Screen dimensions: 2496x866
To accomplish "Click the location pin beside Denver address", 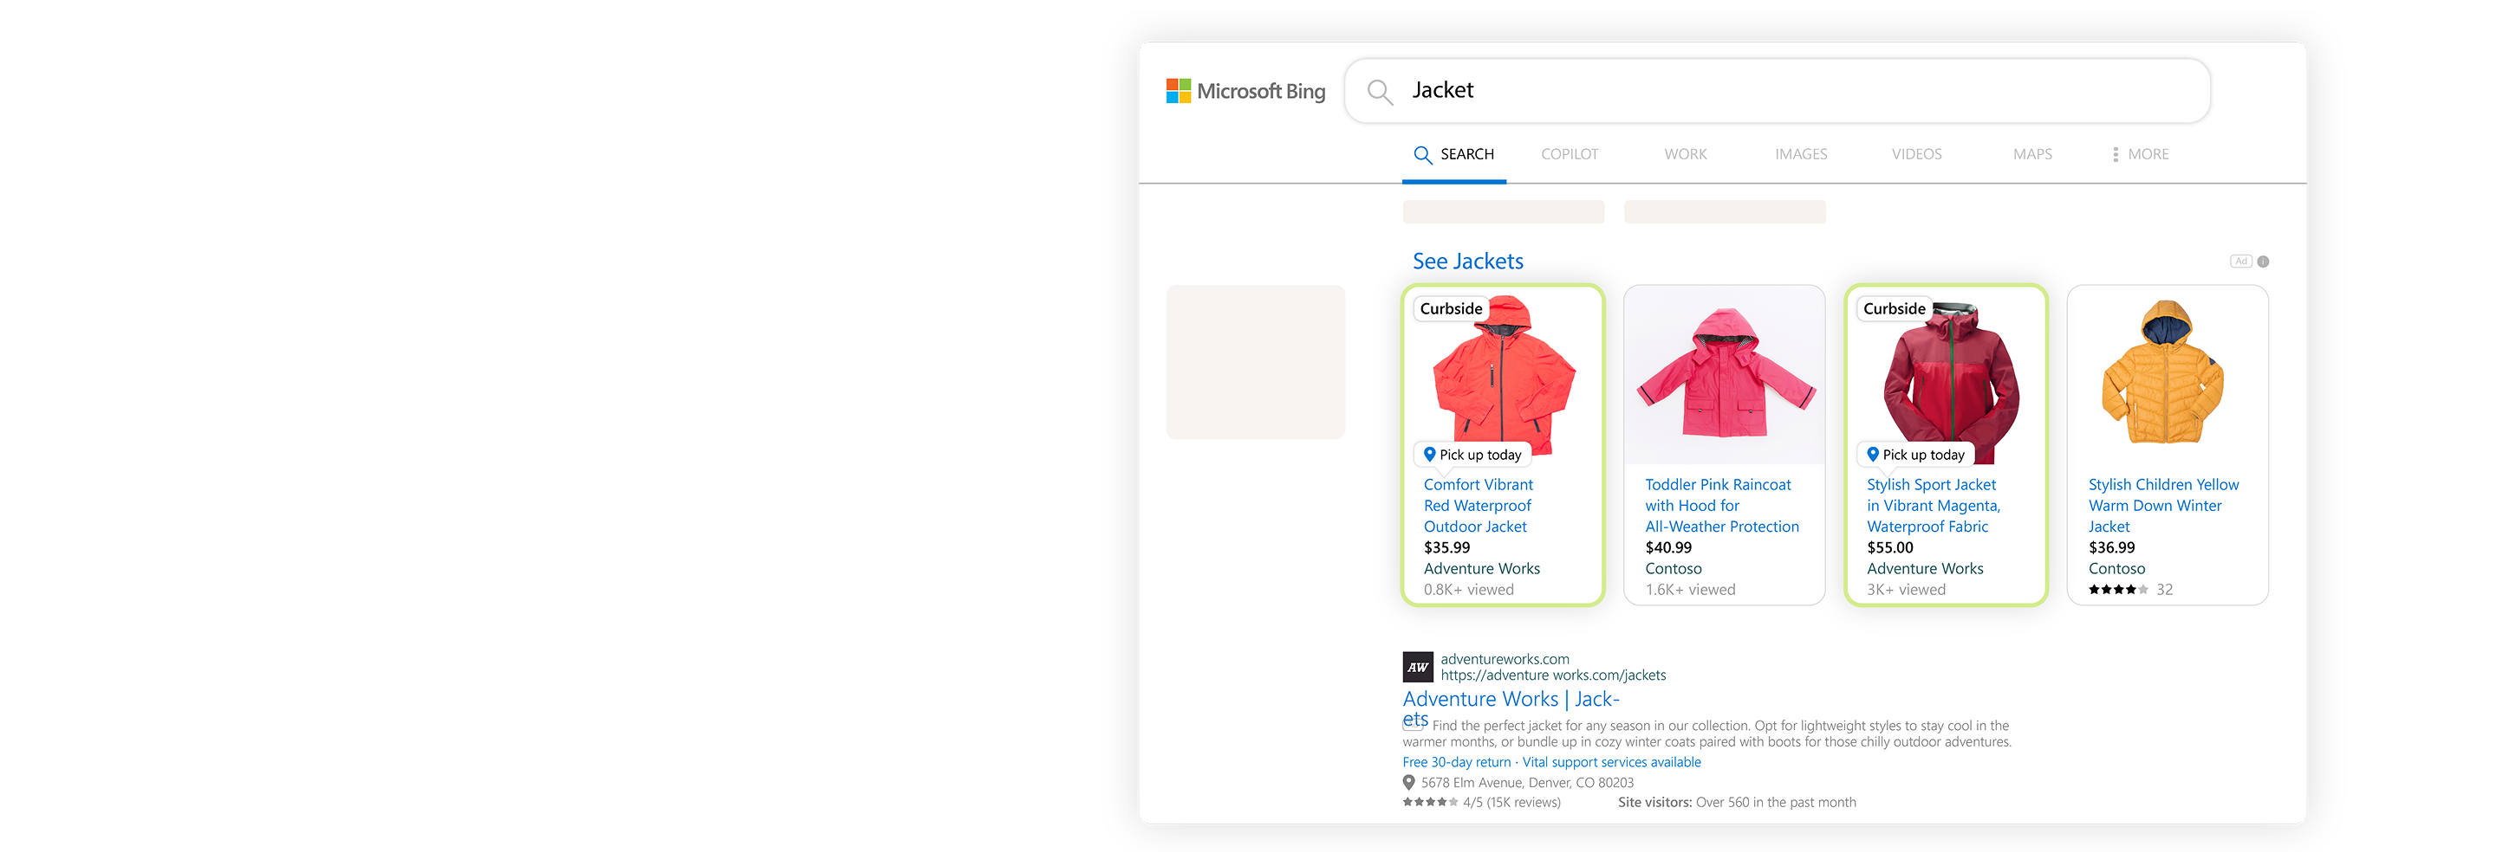I will pos(1409,783).
